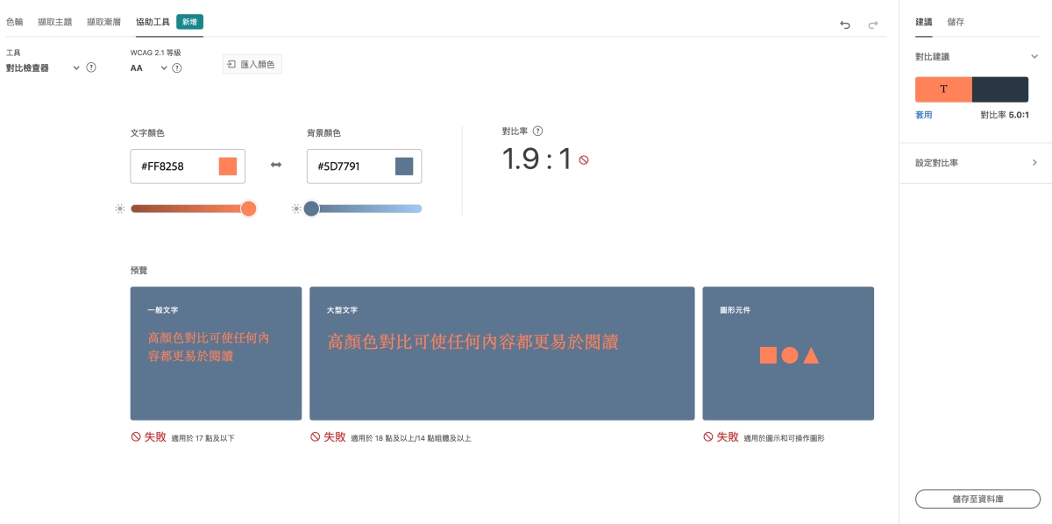The width and height of the screenshot is (1052, 524).
Task: Click the background color brightness slider handle
Action: click(x=311, y=209)
